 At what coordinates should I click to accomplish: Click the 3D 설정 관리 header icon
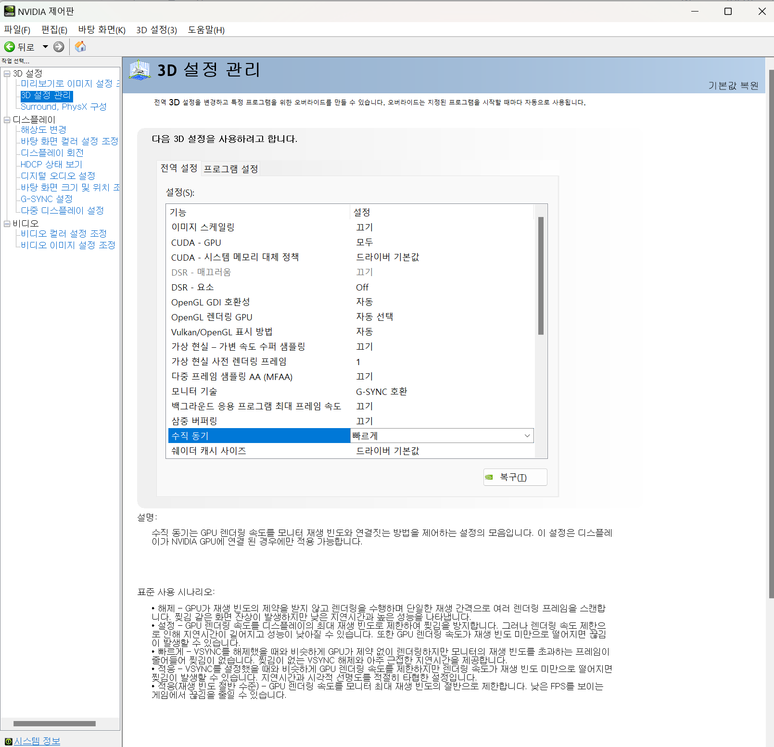140,70
